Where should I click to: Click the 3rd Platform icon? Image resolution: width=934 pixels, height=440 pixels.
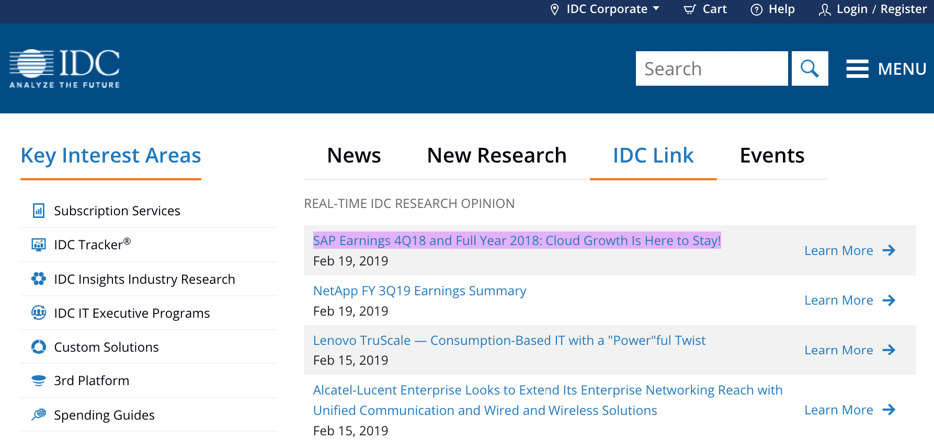click(x=39, y=380)
